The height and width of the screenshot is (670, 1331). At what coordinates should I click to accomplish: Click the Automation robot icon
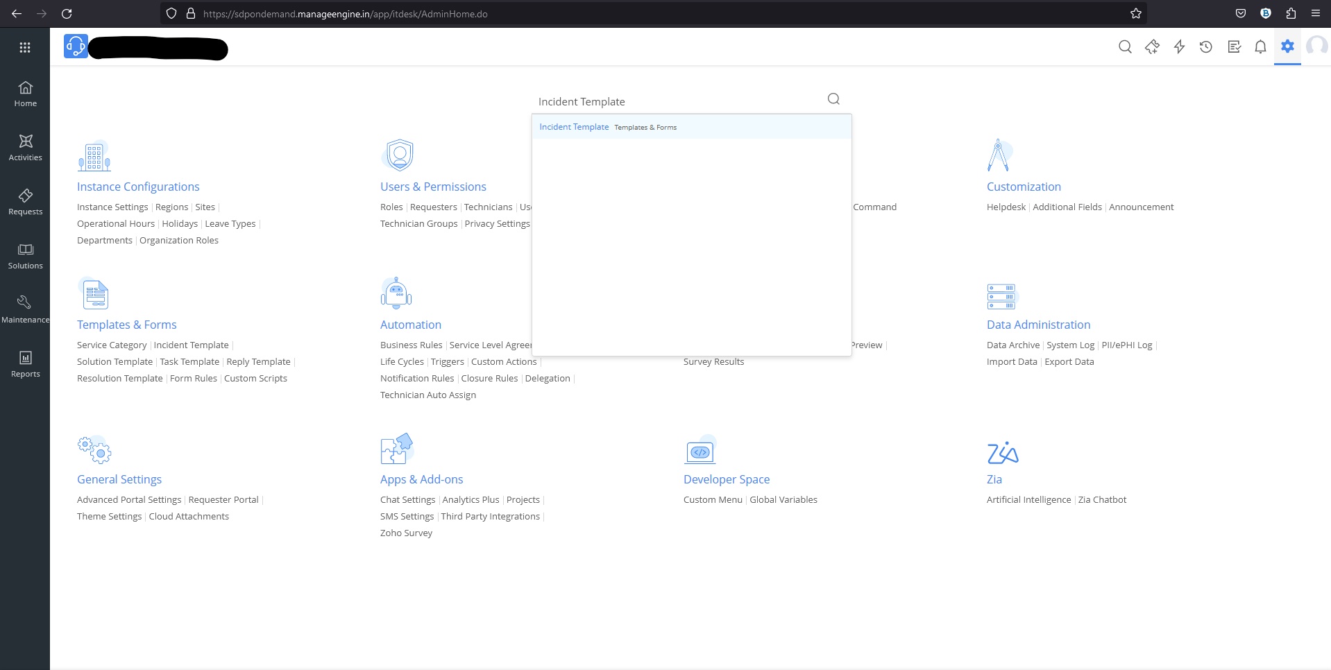[x=396, y=293]
